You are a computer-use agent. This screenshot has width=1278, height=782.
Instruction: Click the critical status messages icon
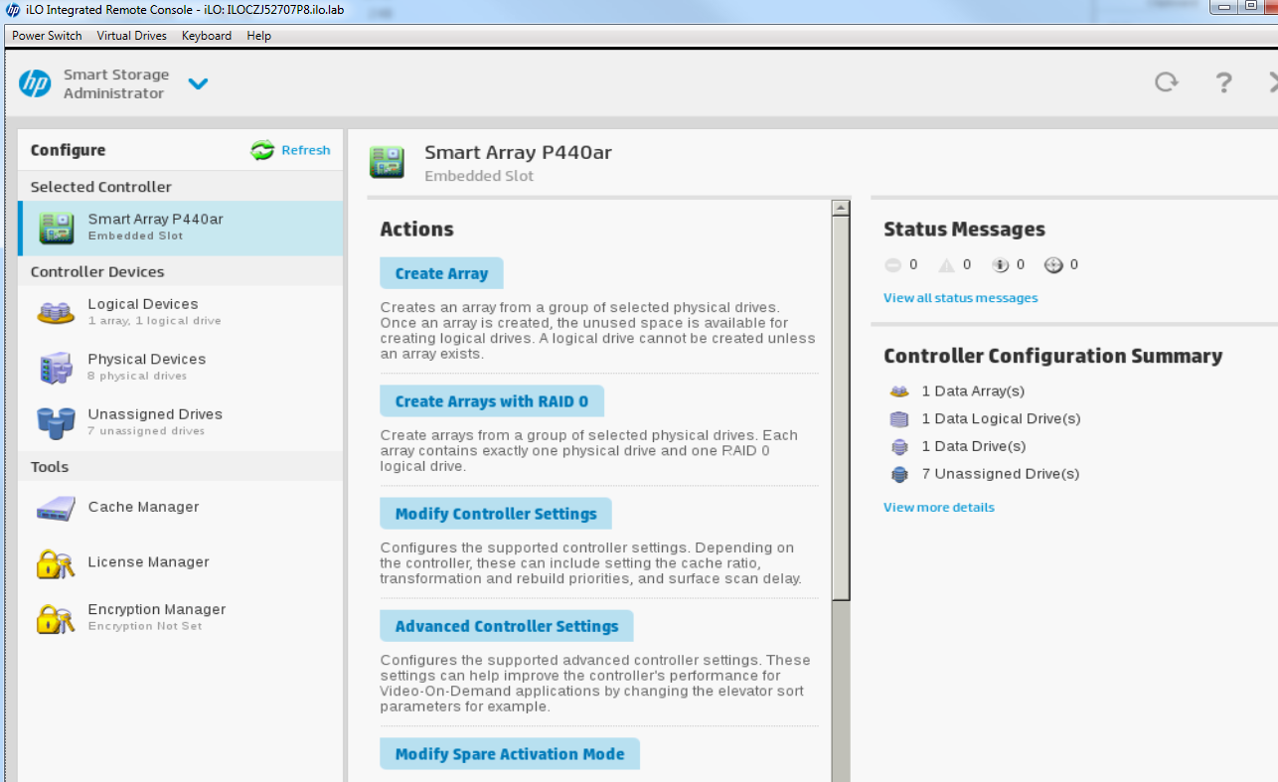[x=892, y=265]
